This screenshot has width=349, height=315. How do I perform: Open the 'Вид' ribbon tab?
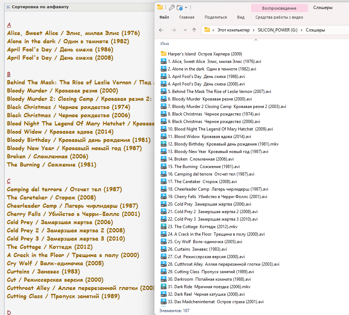point(241,17)
